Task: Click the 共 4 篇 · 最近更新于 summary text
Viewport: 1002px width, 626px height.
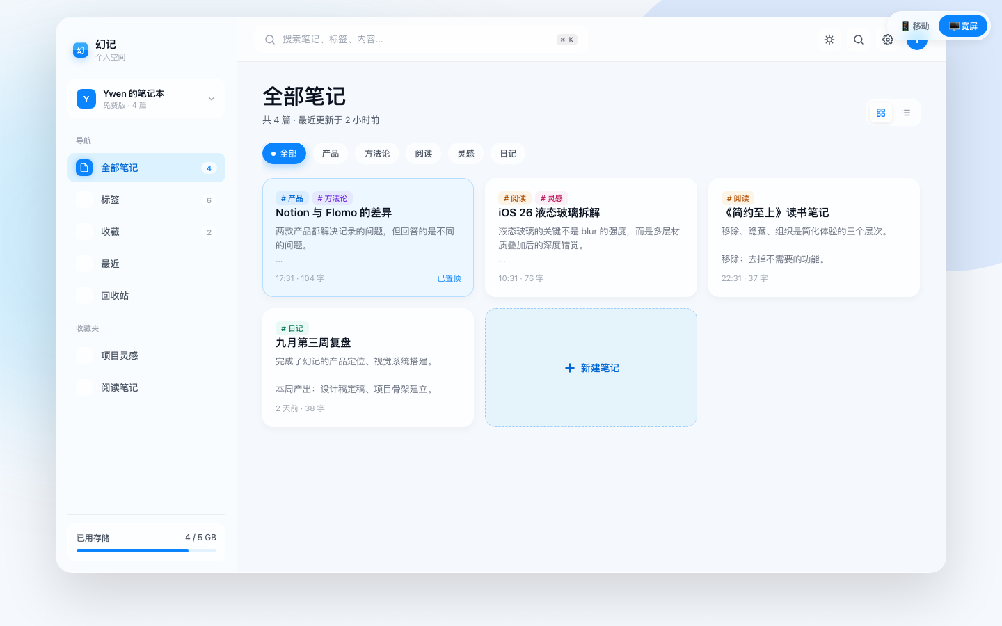Action: pos(321,120)
